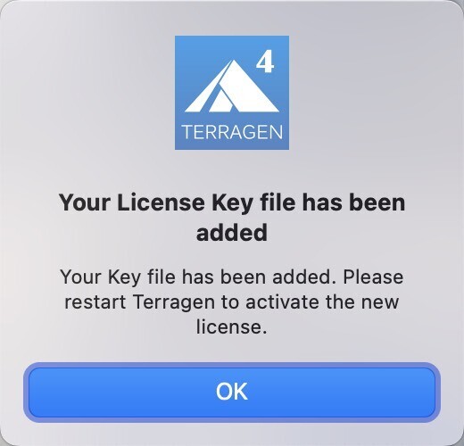Click the word "Please" in the message

[373, 277]
